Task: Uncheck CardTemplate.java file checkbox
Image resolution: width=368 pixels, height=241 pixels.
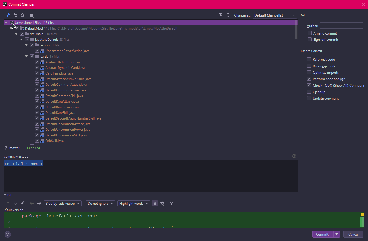Action: click(x=37, y=73)
